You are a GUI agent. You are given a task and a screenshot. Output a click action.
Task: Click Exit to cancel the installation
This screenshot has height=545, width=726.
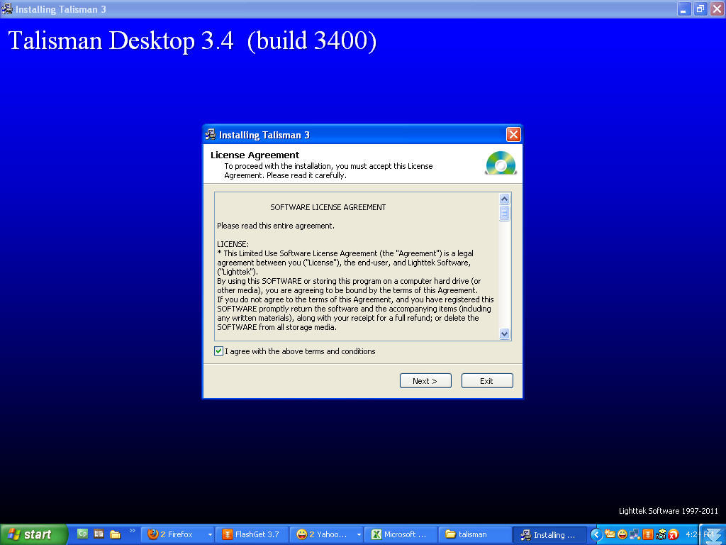[487, 380]
